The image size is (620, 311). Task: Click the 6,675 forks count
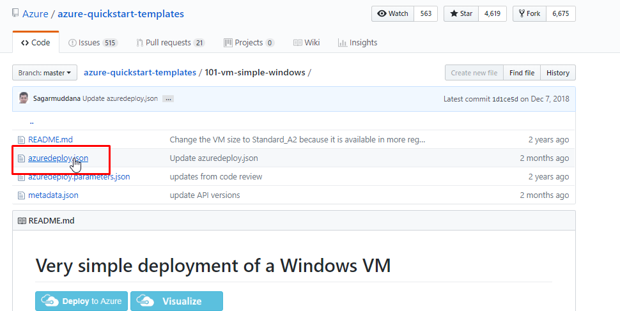(561, 13)
